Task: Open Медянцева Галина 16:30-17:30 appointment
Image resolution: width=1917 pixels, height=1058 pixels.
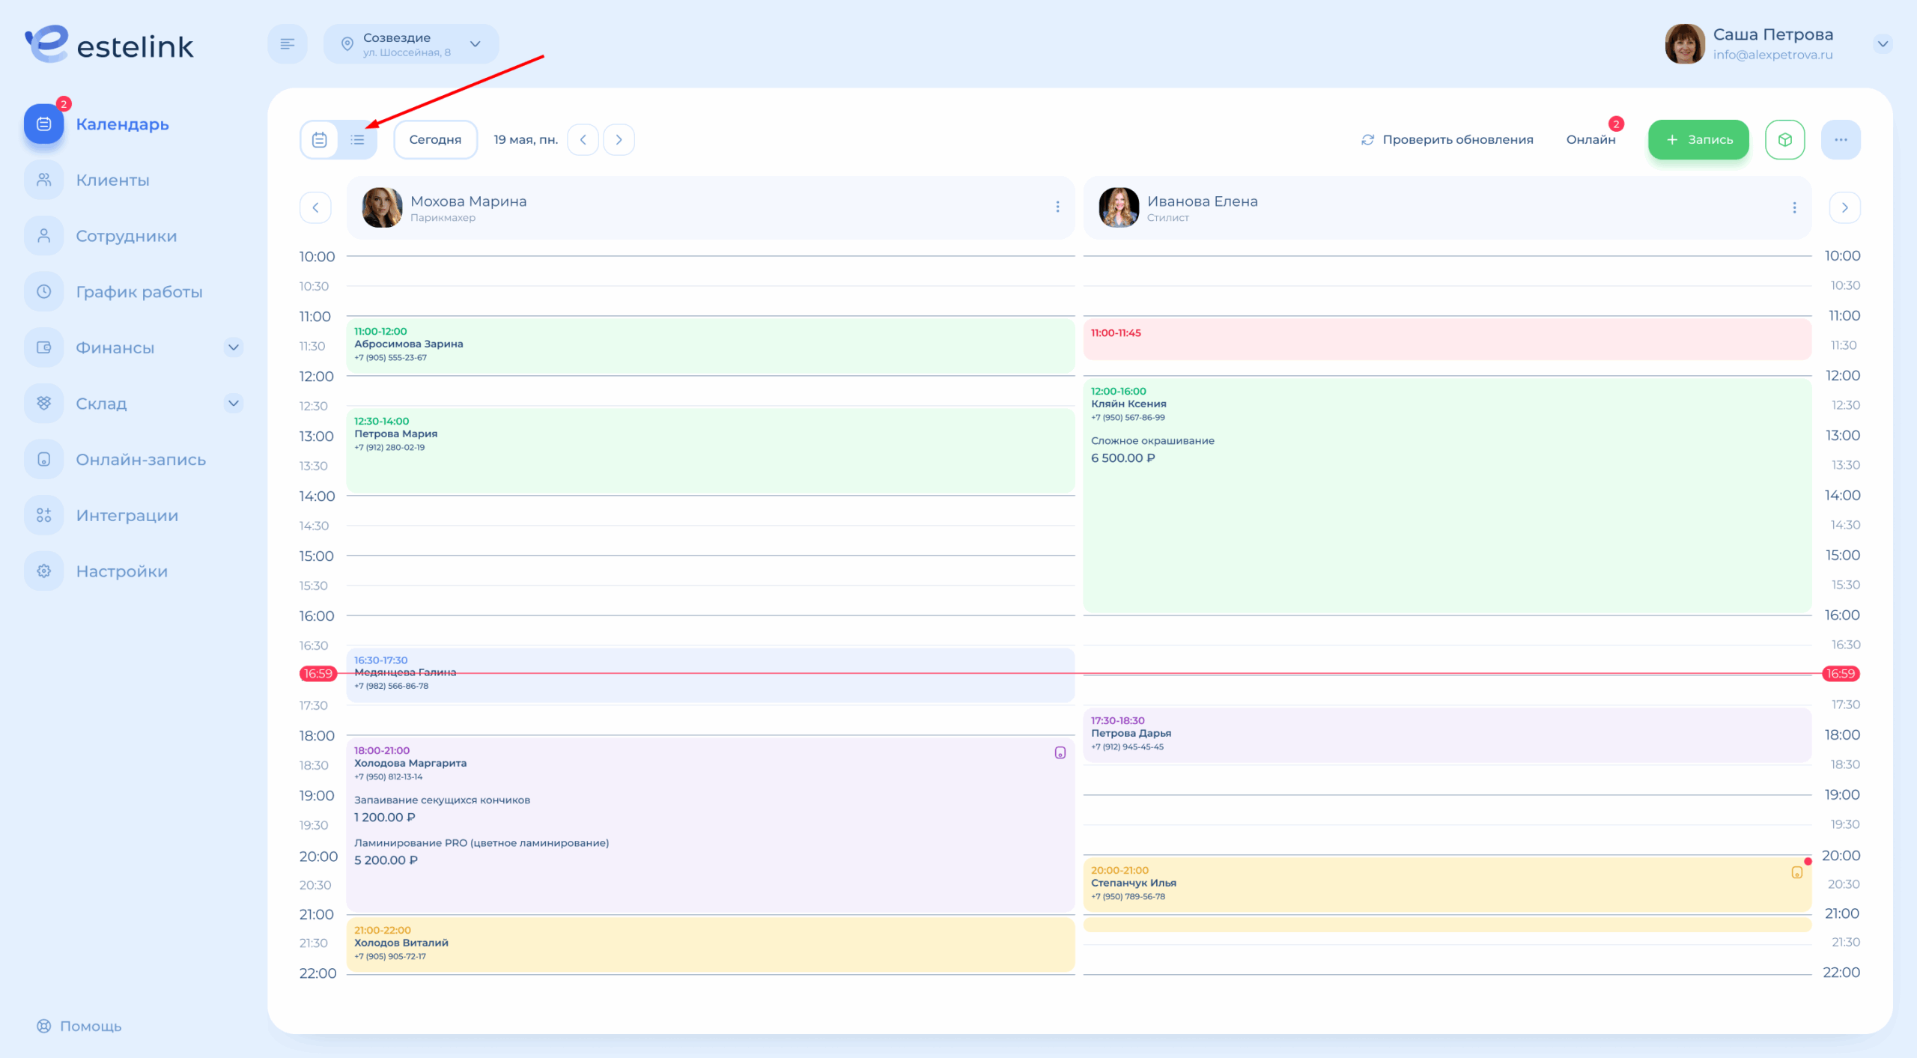Action: (x=710, y=675)
